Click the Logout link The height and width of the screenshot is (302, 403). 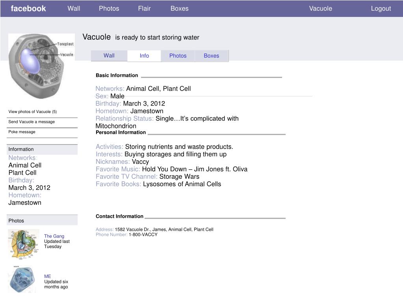point(381,9)
